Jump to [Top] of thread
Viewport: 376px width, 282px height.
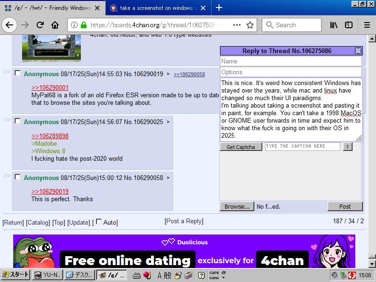point(59,222)
